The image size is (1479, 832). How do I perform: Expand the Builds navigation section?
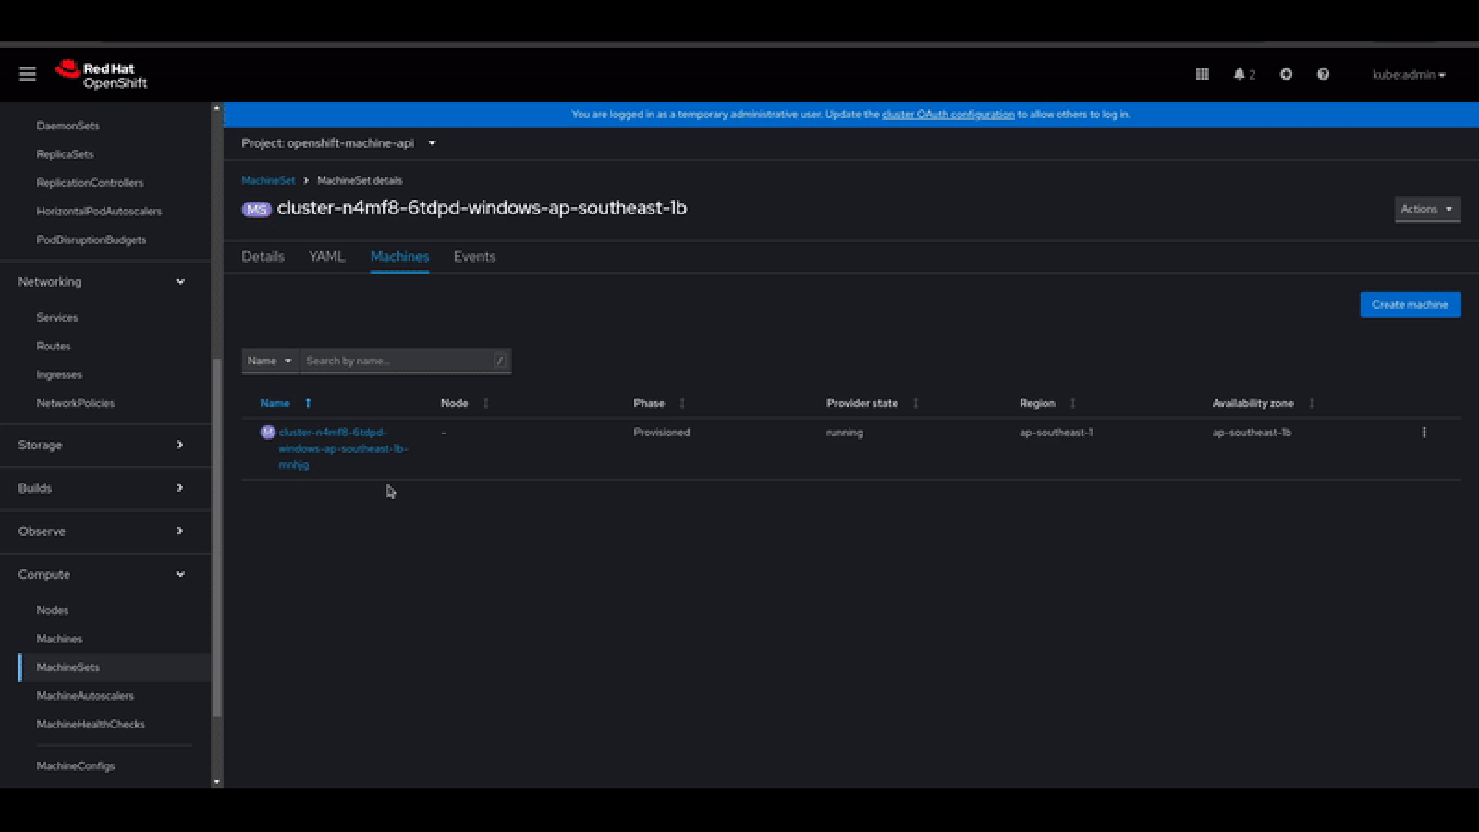click(x=102, y=488)
